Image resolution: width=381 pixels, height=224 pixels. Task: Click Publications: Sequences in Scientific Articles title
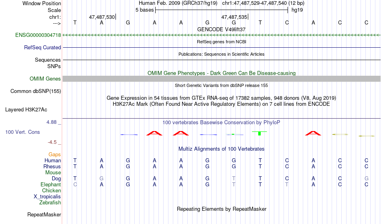click(x=221, y=54)
